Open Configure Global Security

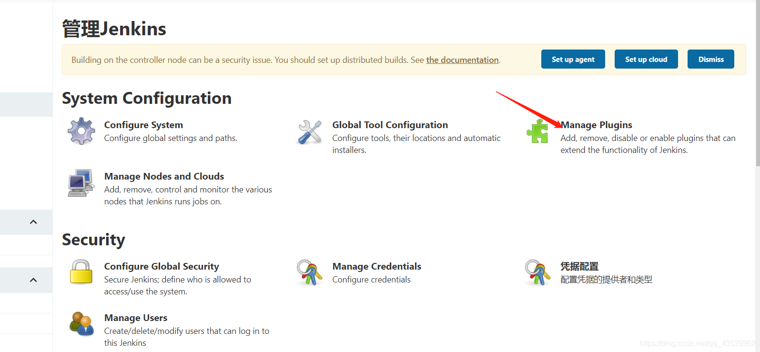tap(162, 266)
